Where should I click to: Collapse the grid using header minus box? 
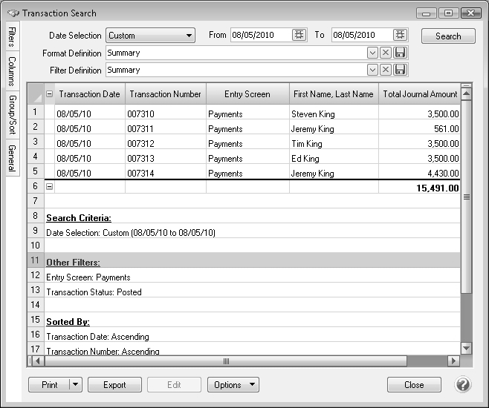point(50,94)
